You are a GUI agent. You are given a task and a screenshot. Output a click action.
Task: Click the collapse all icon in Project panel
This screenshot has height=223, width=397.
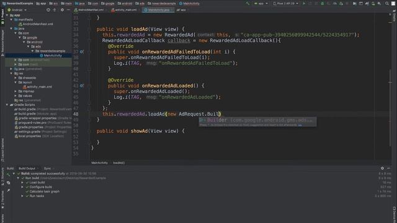[x=55, y=10]
